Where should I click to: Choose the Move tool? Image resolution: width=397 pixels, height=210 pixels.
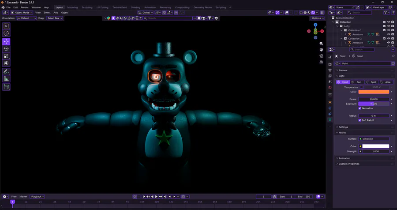tap(6, 41)
